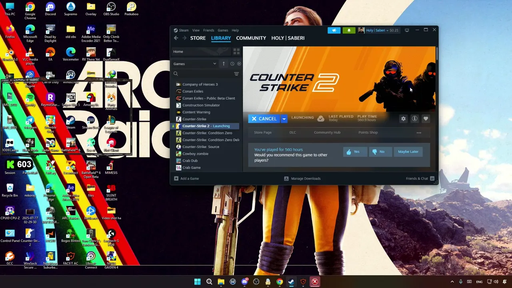Open the Games menu
The image size is (512, 288).
click(x=223, y=30)
